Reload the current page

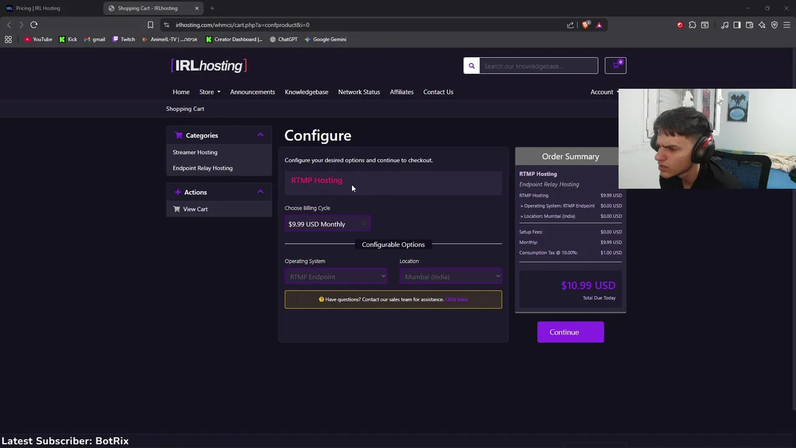pyautogui.click(x=34, y=25)
